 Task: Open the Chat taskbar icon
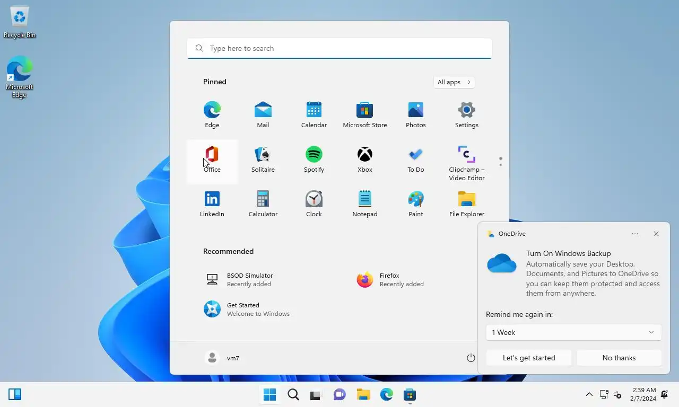click(340, 395)
